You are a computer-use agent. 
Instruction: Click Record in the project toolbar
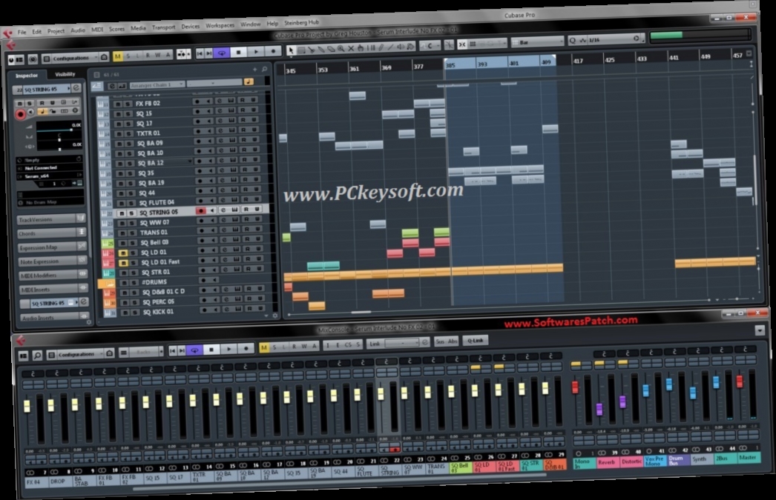click(x=273, y=50)
